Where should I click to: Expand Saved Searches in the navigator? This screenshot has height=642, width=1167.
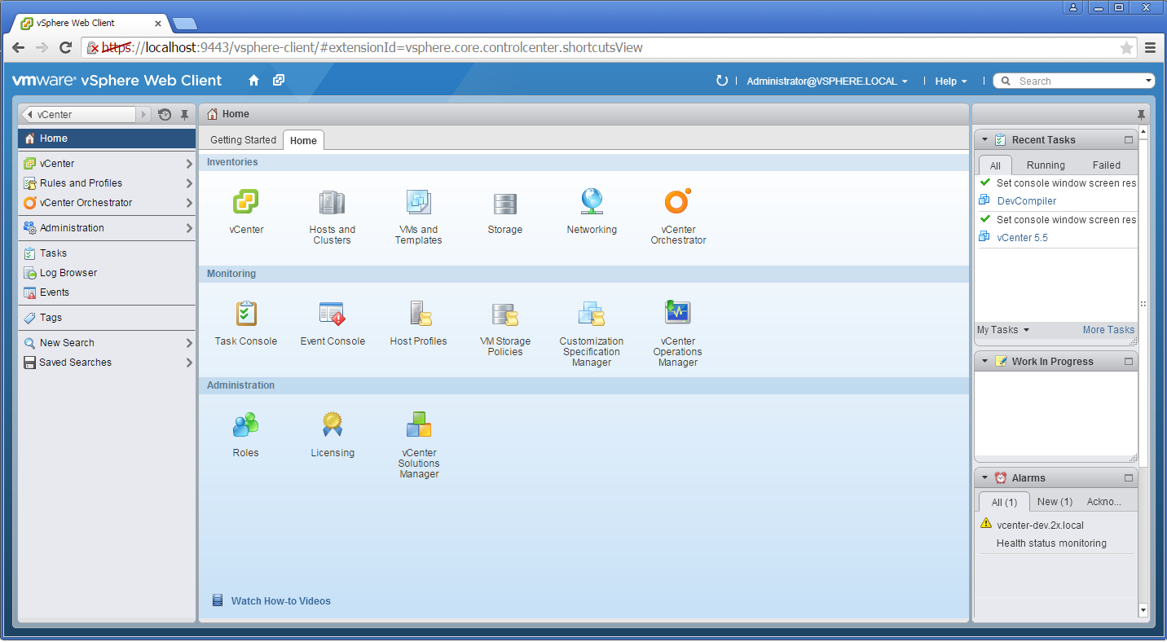point(189,363)
